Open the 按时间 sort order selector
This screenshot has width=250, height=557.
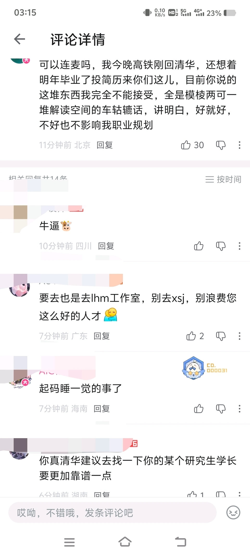click(x=223, y=179)
